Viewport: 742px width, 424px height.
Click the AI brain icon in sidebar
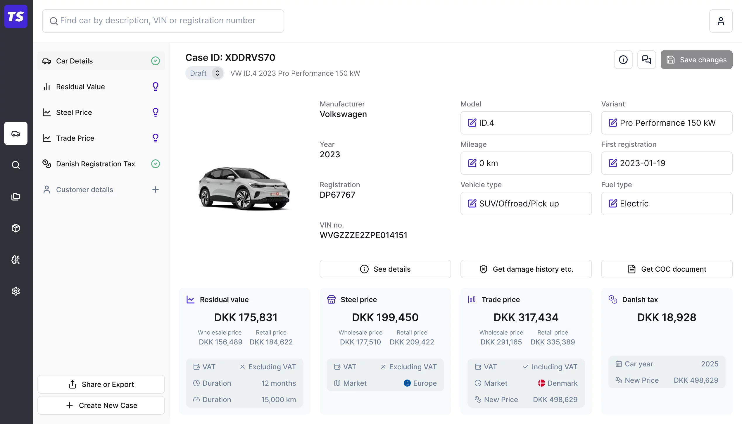tap(16, 260)
